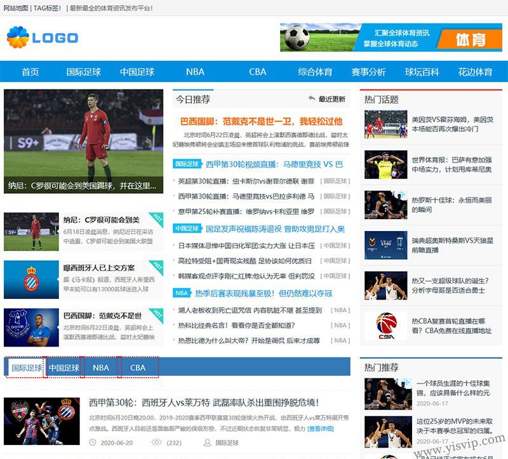Click the blue 中国足球 tag badge before 国足发声
The image size is (508, 459).
click(x=187, y=229)
